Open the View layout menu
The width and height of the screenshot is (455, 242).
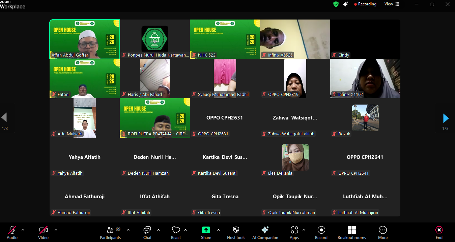tap(392, 4)
